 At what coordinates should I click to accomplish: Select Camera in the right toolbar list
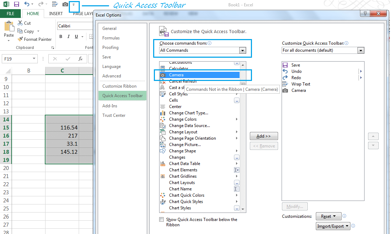pyautogui.click(x=299, y=90)
